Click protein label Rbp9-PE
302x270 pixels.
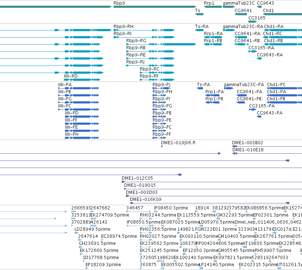pos(162,120)
